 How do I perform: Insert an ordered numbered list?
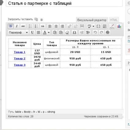click(36, 26)
